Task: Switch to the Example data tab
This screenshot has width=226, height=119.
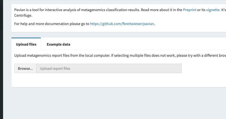Action: (58, 44)
